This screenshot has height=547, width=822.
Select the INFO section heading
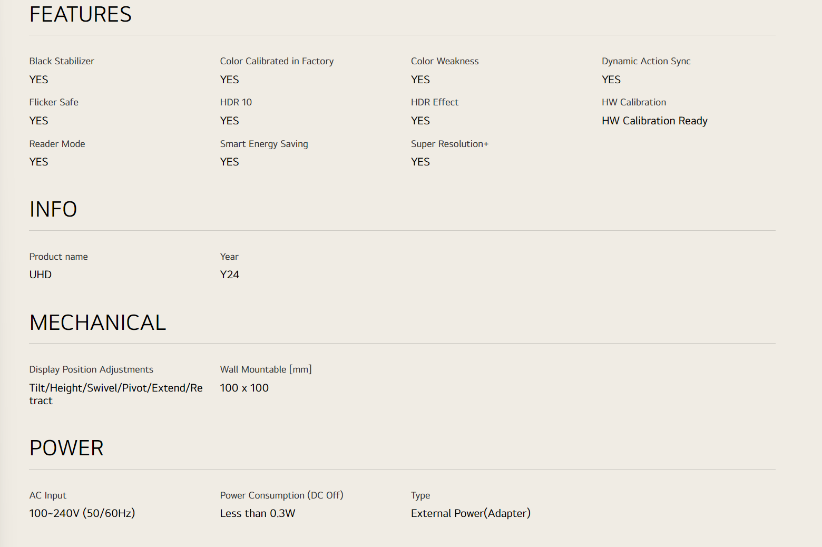(x=53, y=209)
